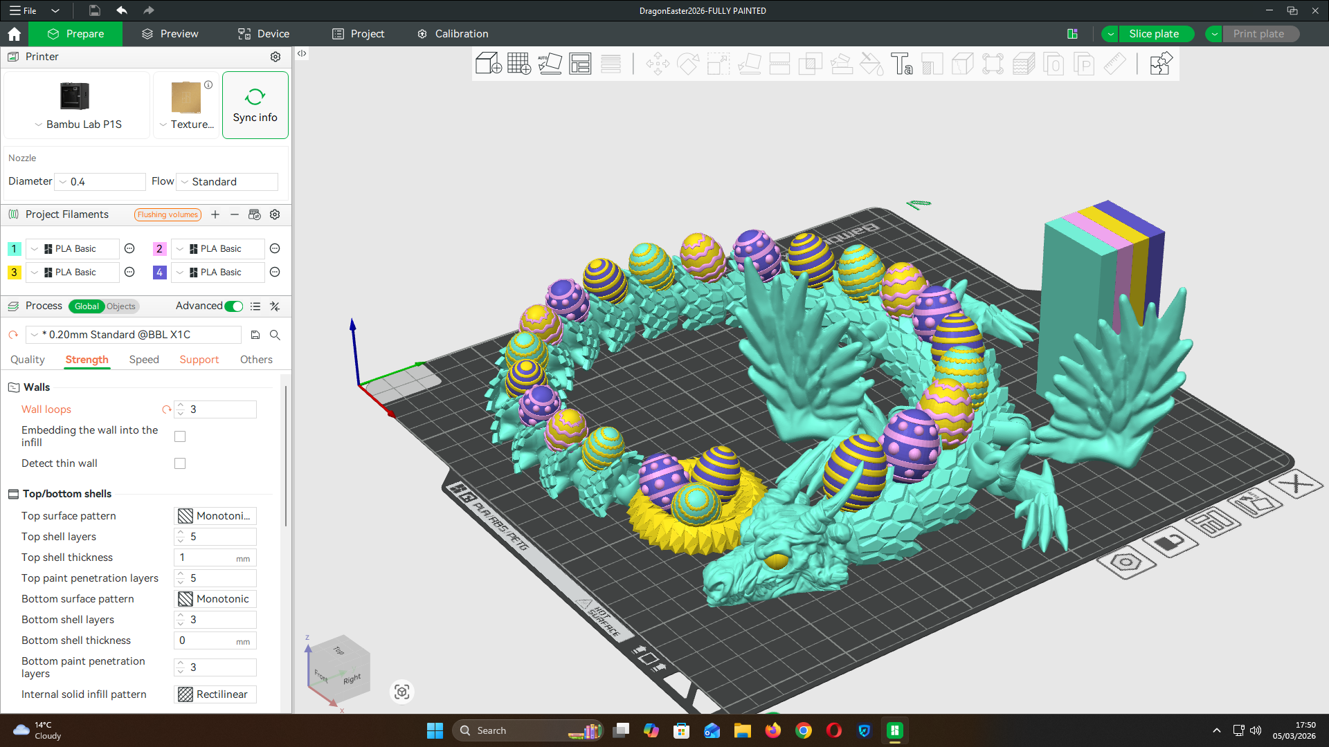The image size is (1329, 747).
Task: Arrange all objects on plate
Action: coord(580,64)
